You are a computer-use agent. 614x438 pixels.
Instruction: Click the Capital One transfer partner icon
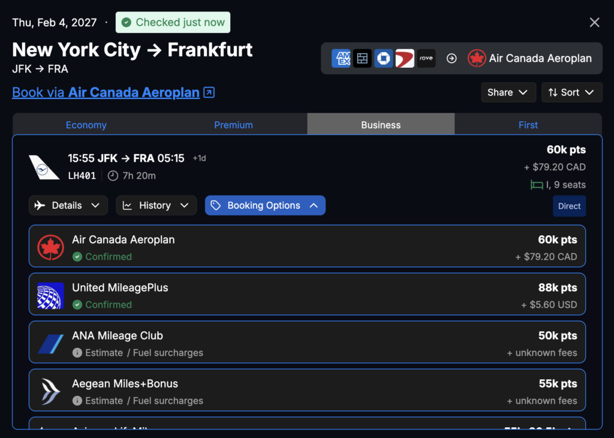[405, 58]
